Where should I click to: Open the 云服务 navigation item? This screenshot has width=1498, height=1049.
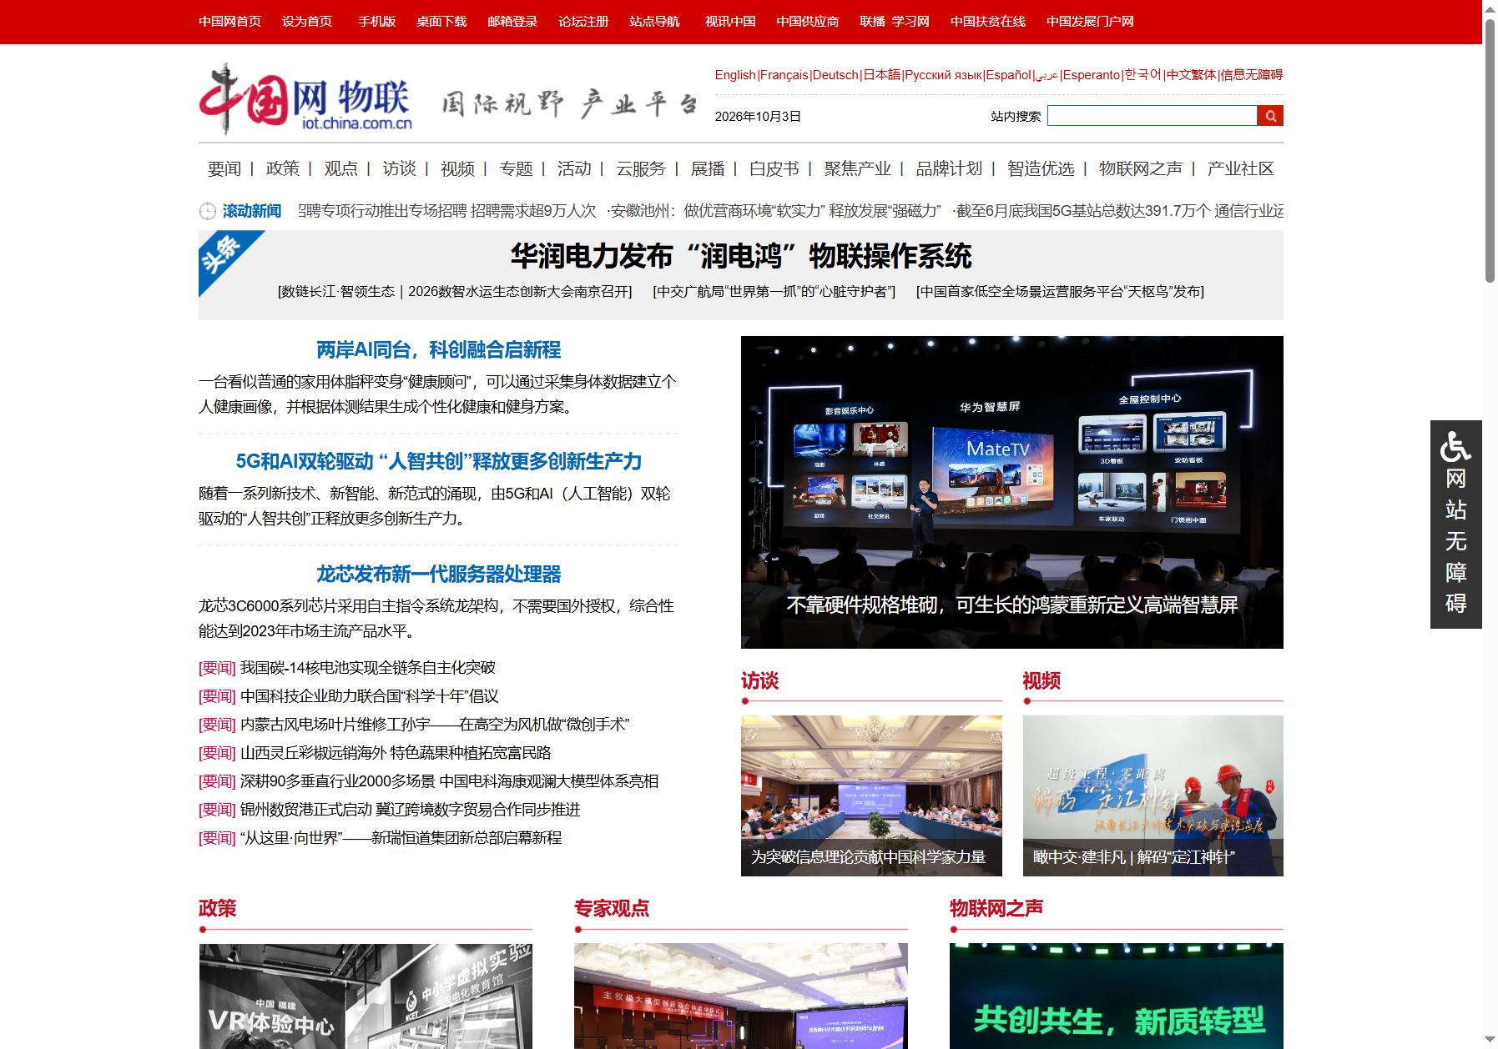tap(640, 168)
